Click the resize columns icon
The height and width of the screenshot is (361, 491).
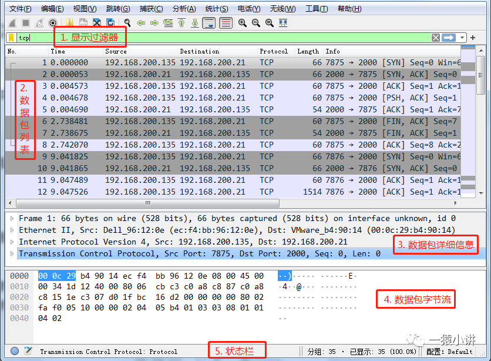(x=283, y=23)
